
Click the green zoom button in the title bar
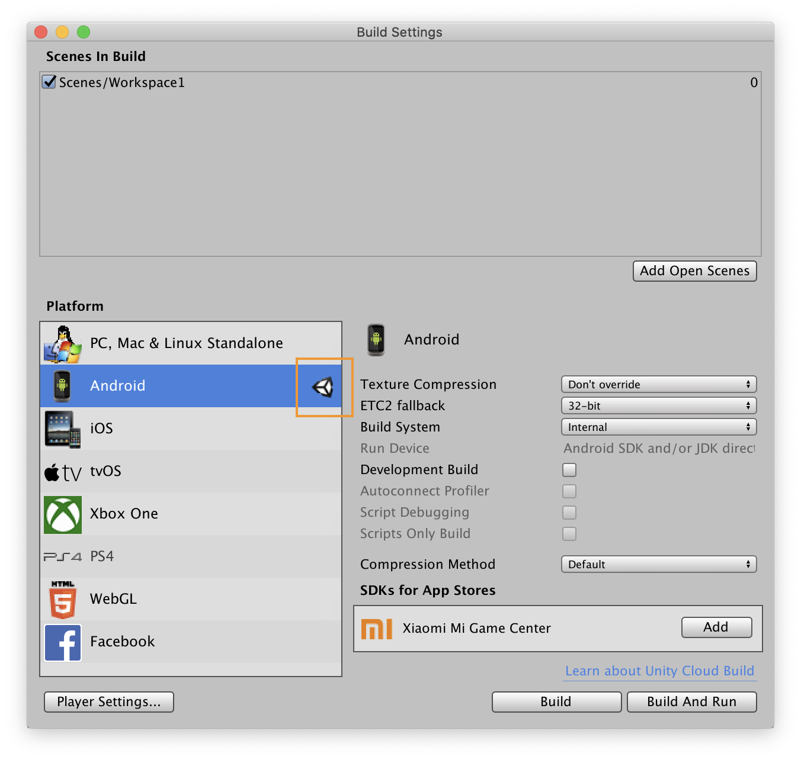tap(84, 32)
